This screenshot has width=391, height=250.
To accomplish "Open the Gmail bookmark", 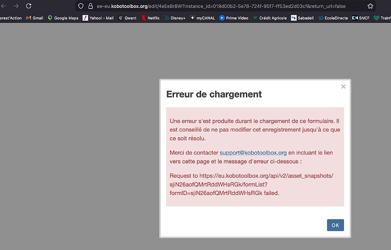I will 35,18.
